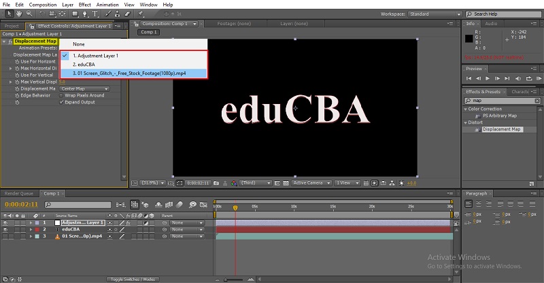Select the Unified Camera tool
Screen dimensions: 544x283
coord(52,14)
